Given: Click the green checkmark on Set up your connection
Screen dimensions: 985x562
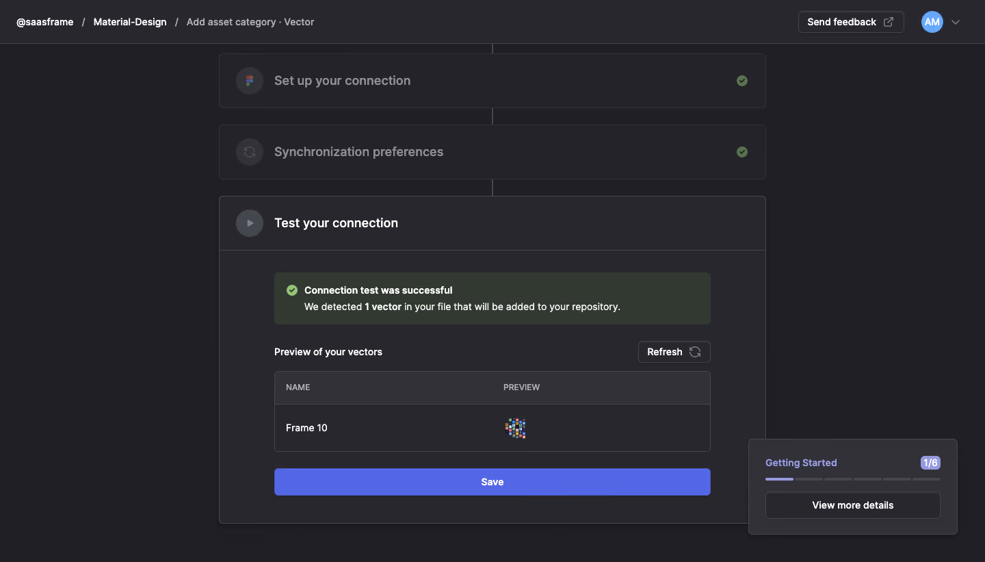Looking at the screenshot, I should [742, 81].
